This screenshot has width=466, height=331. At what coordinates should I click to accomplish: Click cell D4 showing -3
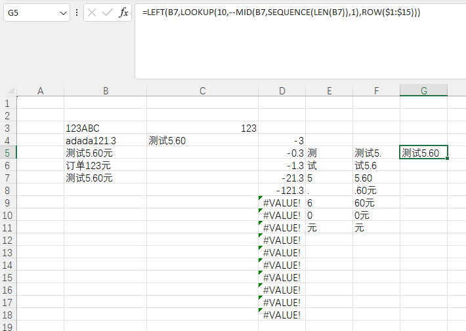click(x=282, y=140)
